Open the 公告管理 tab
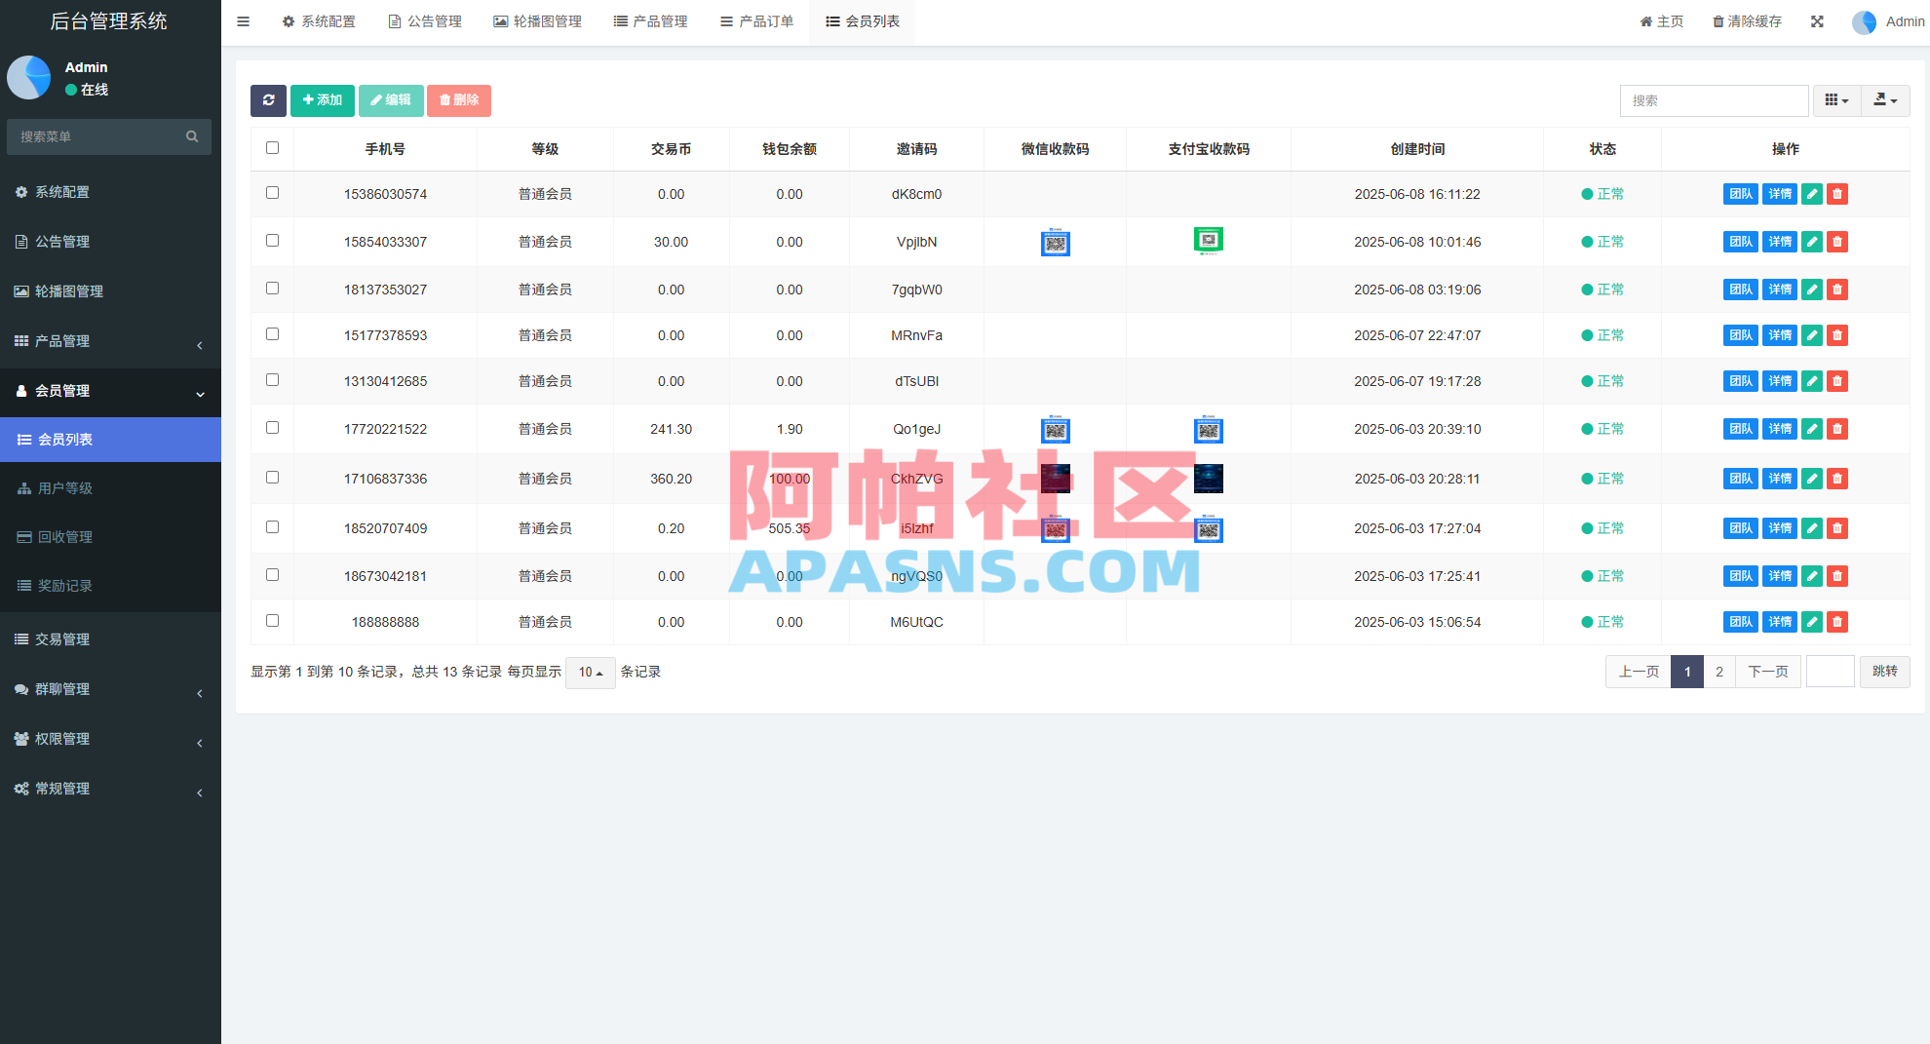The image size is (1930, 1044). pyautogui.click(x=425, y=20)
